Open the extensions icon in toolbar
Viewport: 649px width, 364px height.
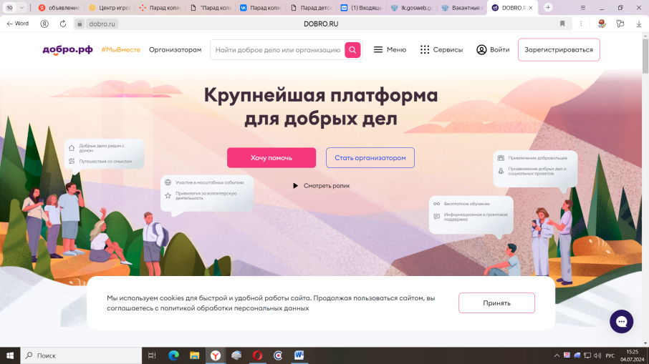point(620,24)
